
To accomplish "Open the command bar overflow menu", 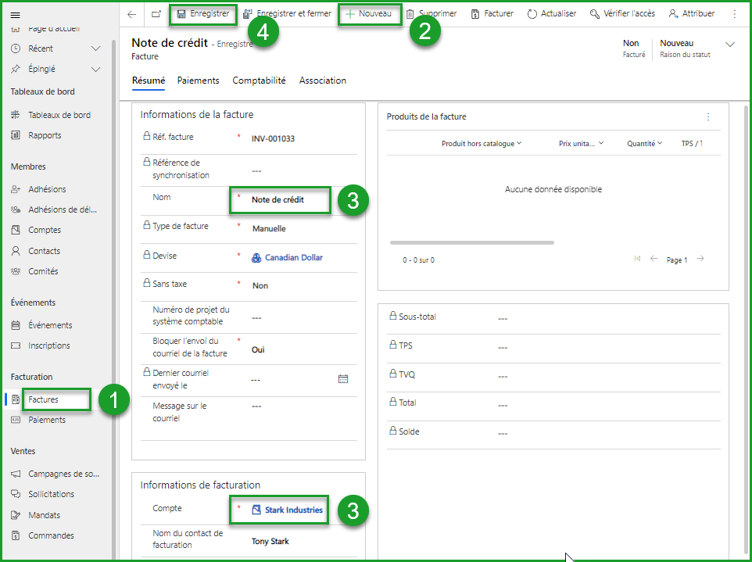I will (x=734, y=14).
